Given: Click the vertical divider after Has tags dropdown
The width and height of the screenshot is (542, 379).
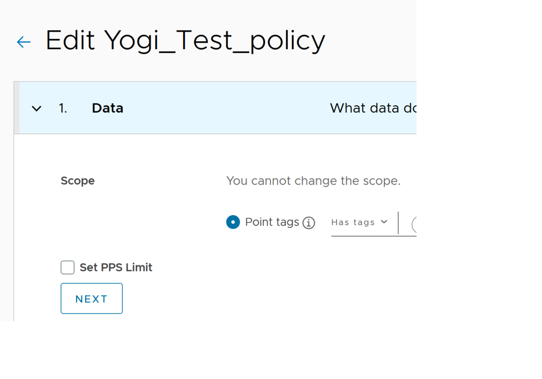Looking at the screenshot, I should [398, 223].
